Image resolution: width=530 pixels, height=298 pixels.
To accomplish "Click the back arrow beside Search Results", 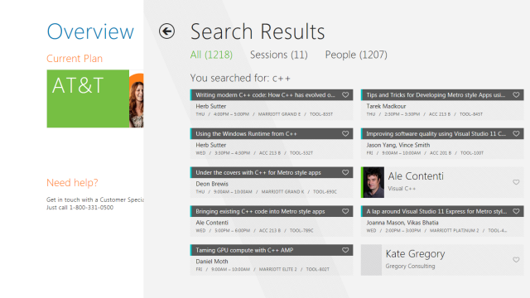I will [166, 31].
